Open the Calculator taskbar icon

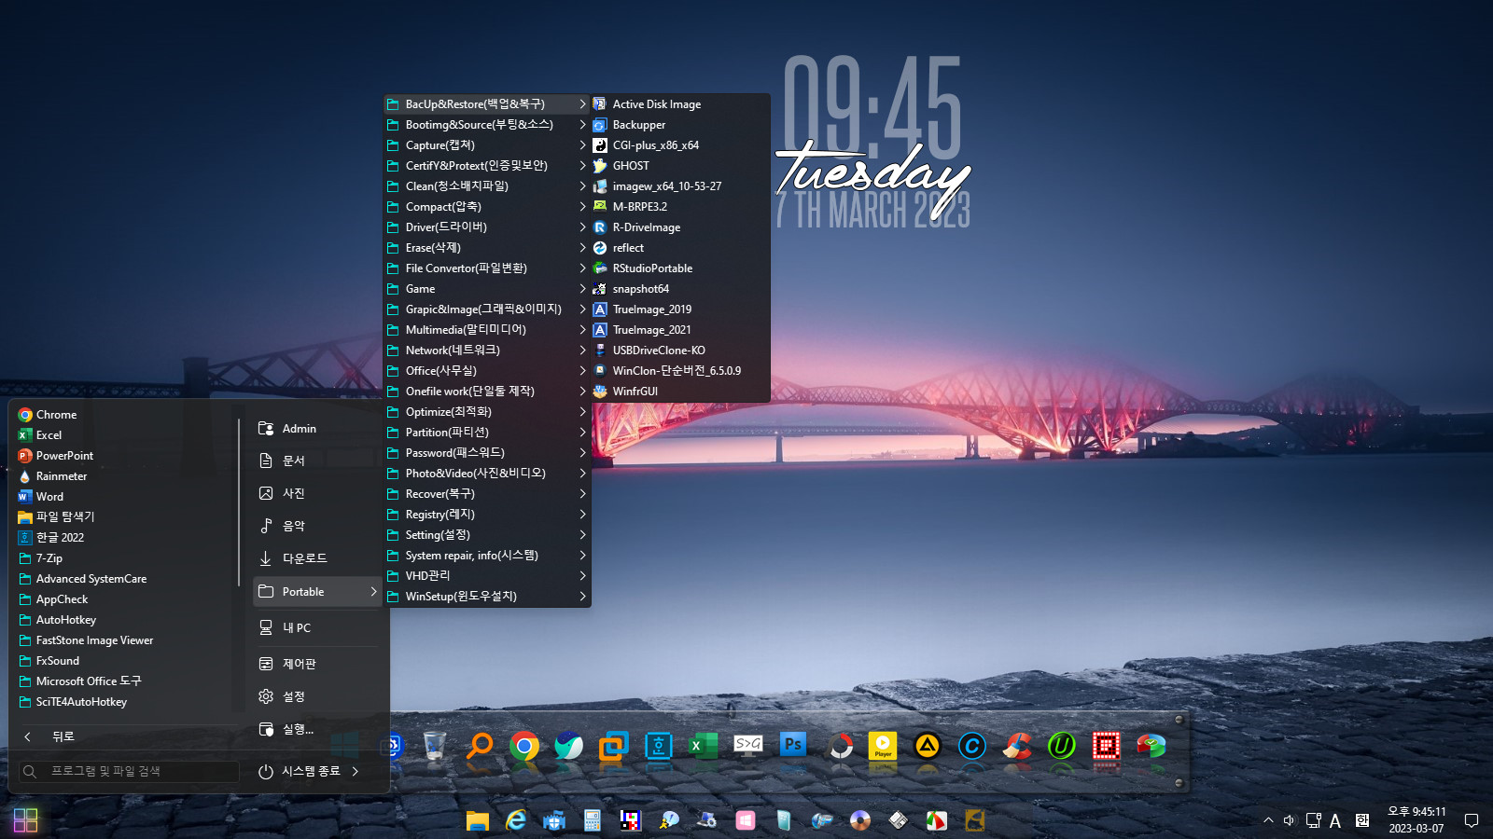[x=592, y=820]
